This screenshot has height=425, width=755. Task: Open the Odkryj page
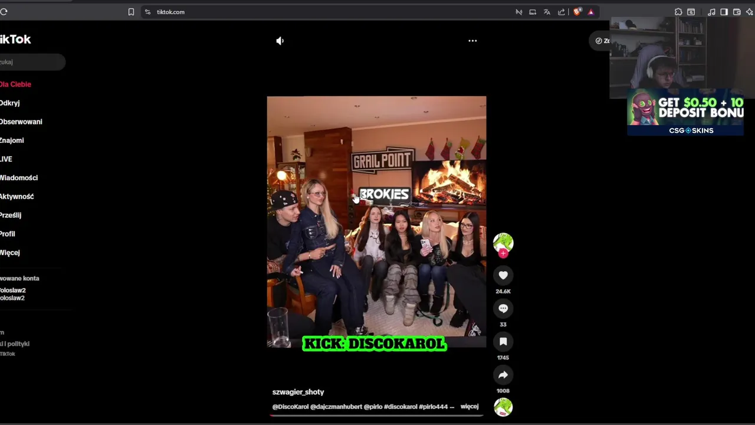[10, 103]
